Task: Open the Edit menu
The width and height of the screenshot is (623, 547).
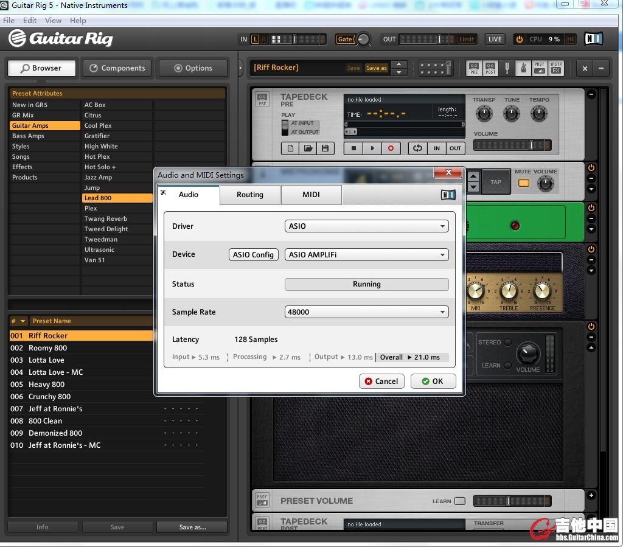Action: coord(30,21)
